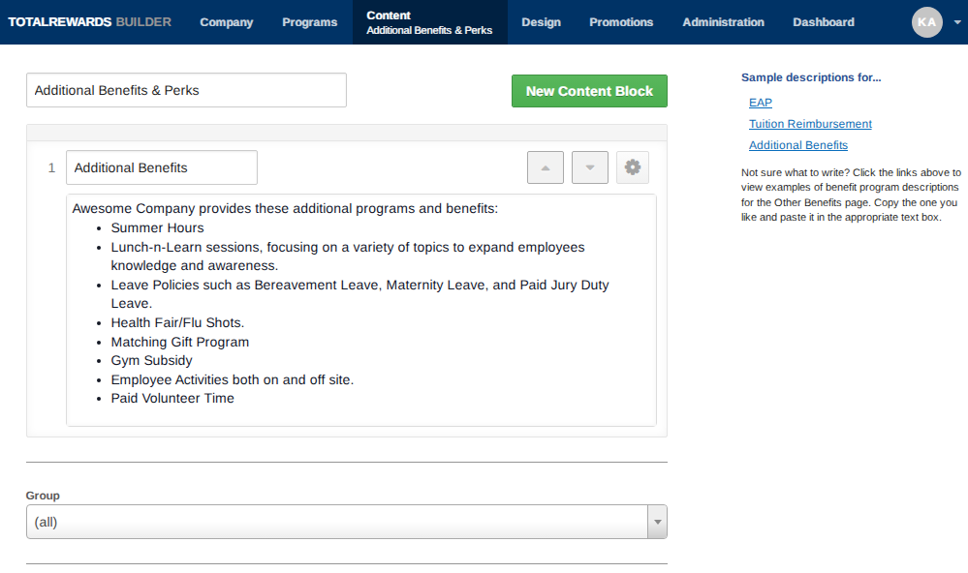Switch to Promotions section
Viewport: 968px width, 573px height.
coord(621,22)
